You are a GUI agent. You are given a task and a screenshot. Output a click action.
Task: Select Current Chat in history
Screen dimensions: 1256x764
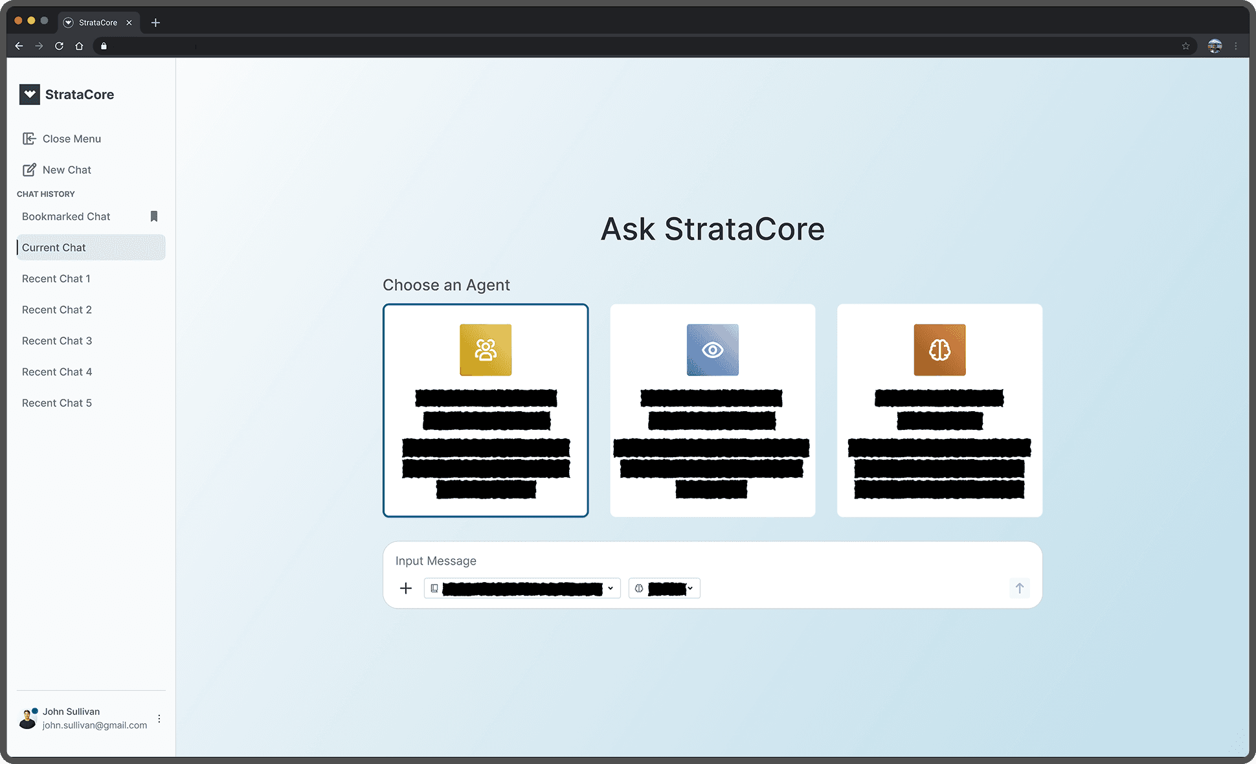pyautogui.click(x=54, y=247)
